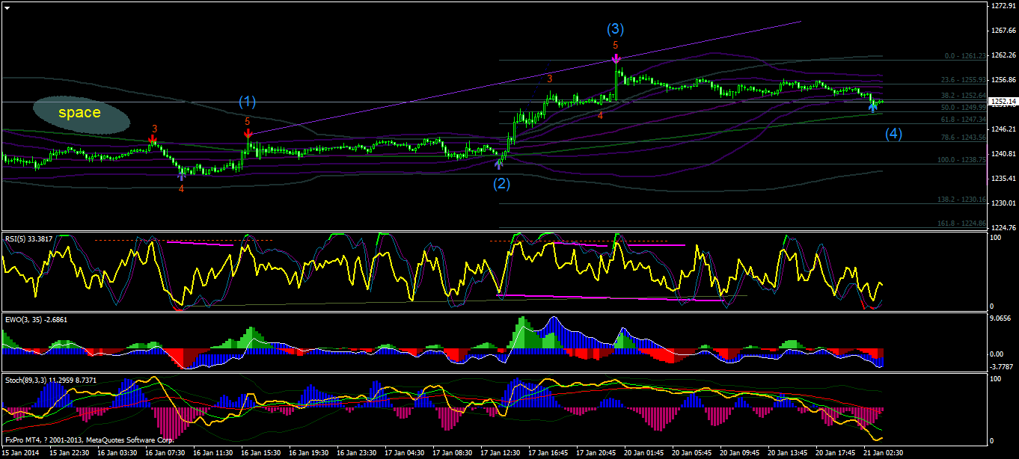Click the 17 Jan 16:45 time axis label

point(549,453)
